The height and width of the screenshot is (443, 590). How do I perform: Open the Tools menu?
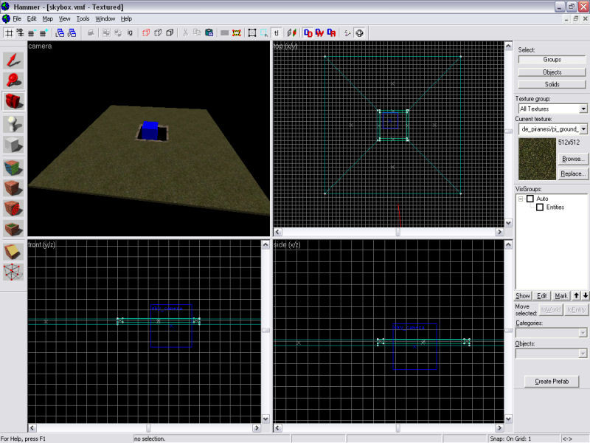tap(83, 18)
